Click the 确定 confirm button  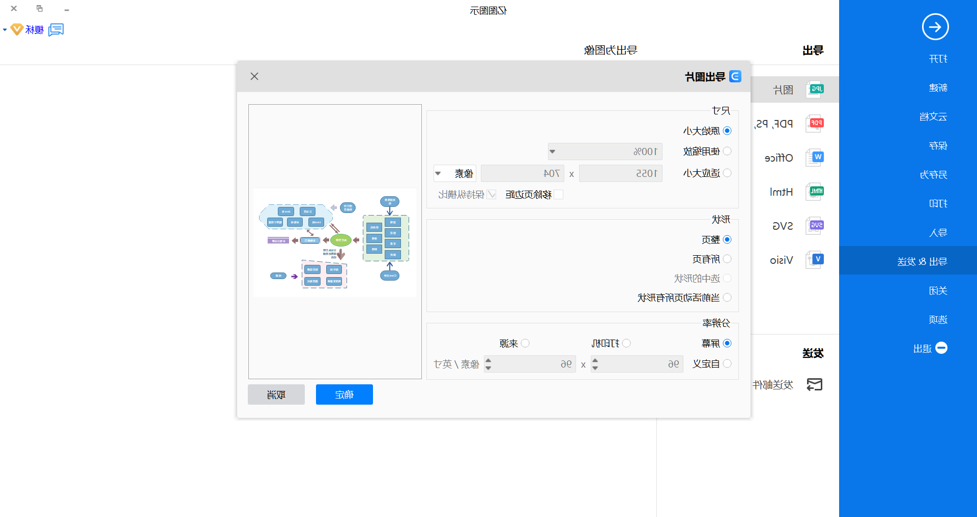pos(344,394)
